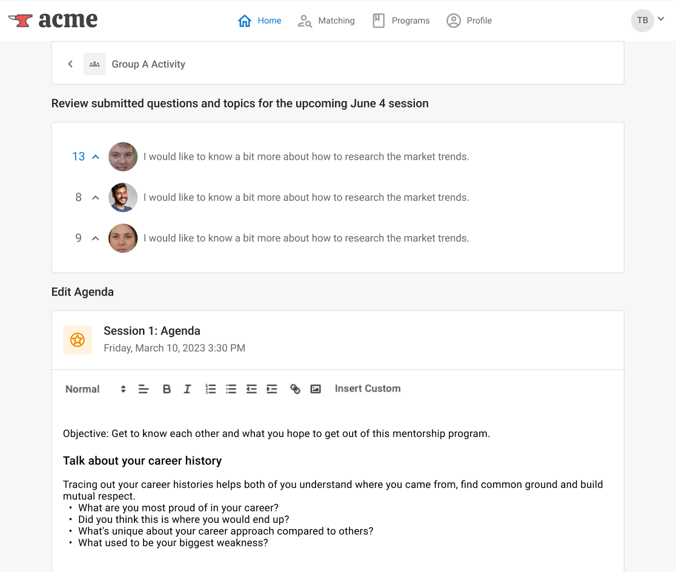
Task: Upvote the question with 9 votes
Action: [x=96, y=238]
